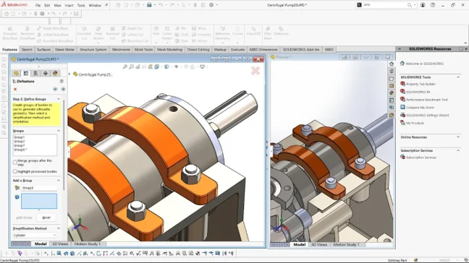This screenshot has width=469, height=263.
Task: Open SOLIDWORKS Resources home tab in task pane
Action: tap(392, 64)
